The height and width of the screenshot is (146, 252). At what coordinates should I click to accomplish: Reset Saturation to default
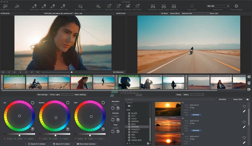point(113,108)
